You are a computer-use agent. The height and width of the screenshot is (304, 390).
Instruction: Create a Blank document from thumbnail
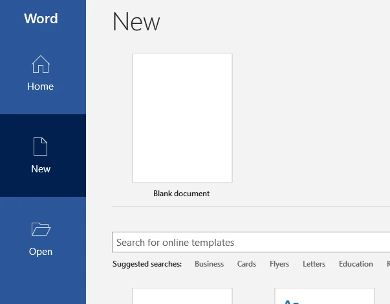tap(182, 118)
